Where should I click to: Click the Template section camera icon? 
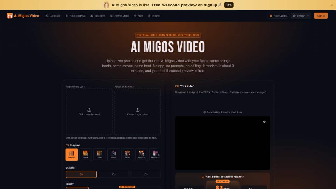point(67,145)
